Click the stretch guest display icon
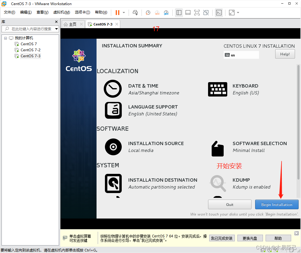The height and width of the screenshot is (253, 301). pyautogui.click(x=232, y=13)
